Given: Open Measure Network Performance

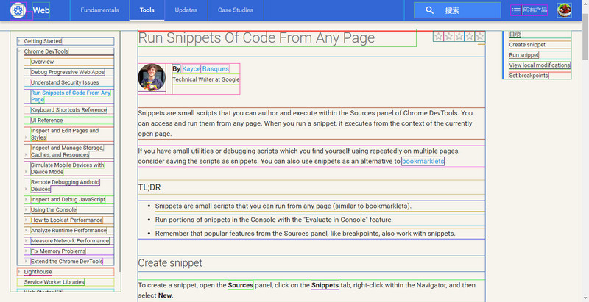Looking at the screenshot, I should click(70, 240).
